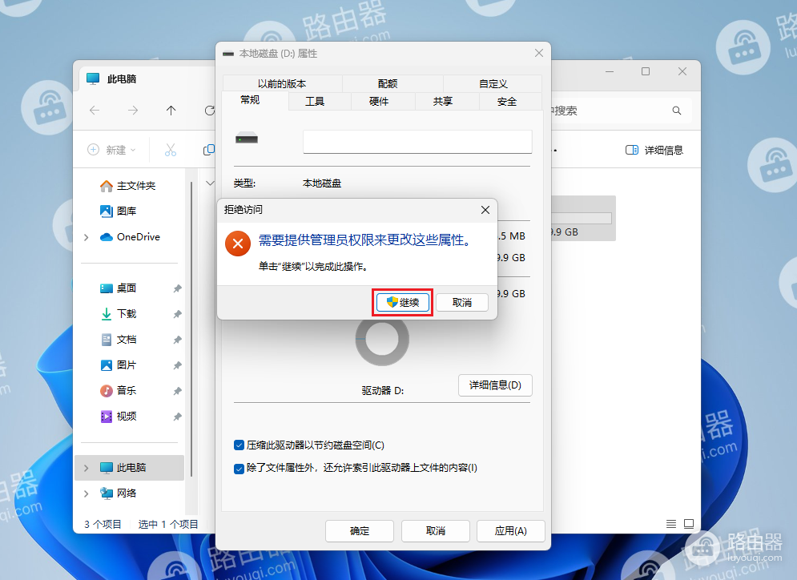
Task: Open the 新建 dropdown in File Explorer
Action: tap(112, 150)
